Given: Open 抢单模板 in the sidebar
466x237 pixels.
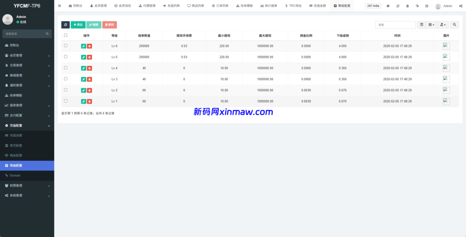Looking at the screenshot, I should [x=27, y=95].
